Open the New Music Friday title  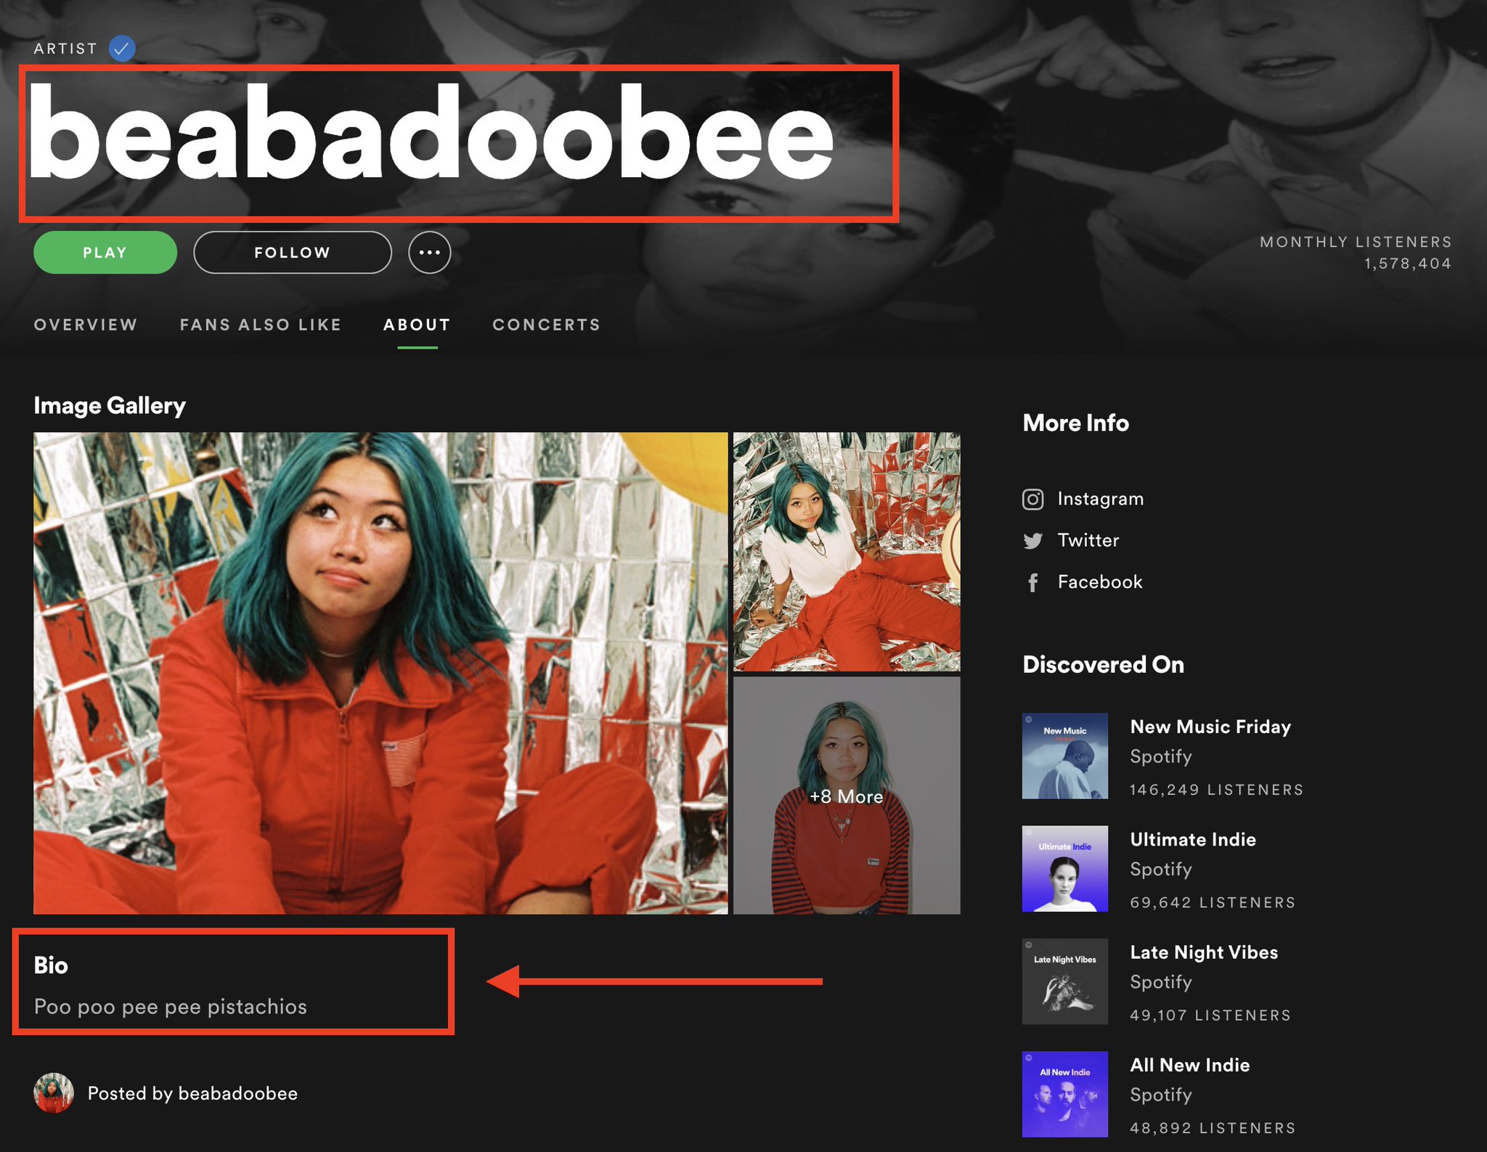[x=1210, y=727]
